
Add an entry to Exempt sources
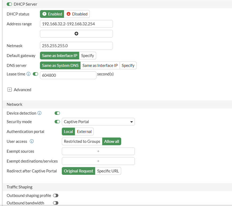pos(98,151)
